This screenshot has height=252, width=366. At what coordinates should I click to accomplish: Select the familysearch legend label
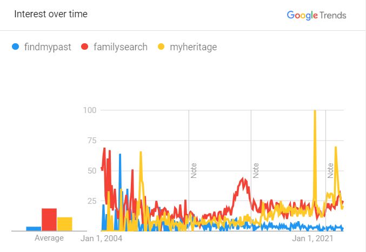(x=121, y=47)
